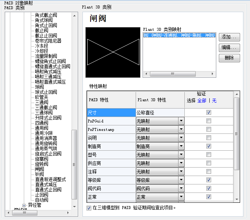Click the Plant 3D 特性 column header
The width and height of the screenshot is (250, 220).
160,100
